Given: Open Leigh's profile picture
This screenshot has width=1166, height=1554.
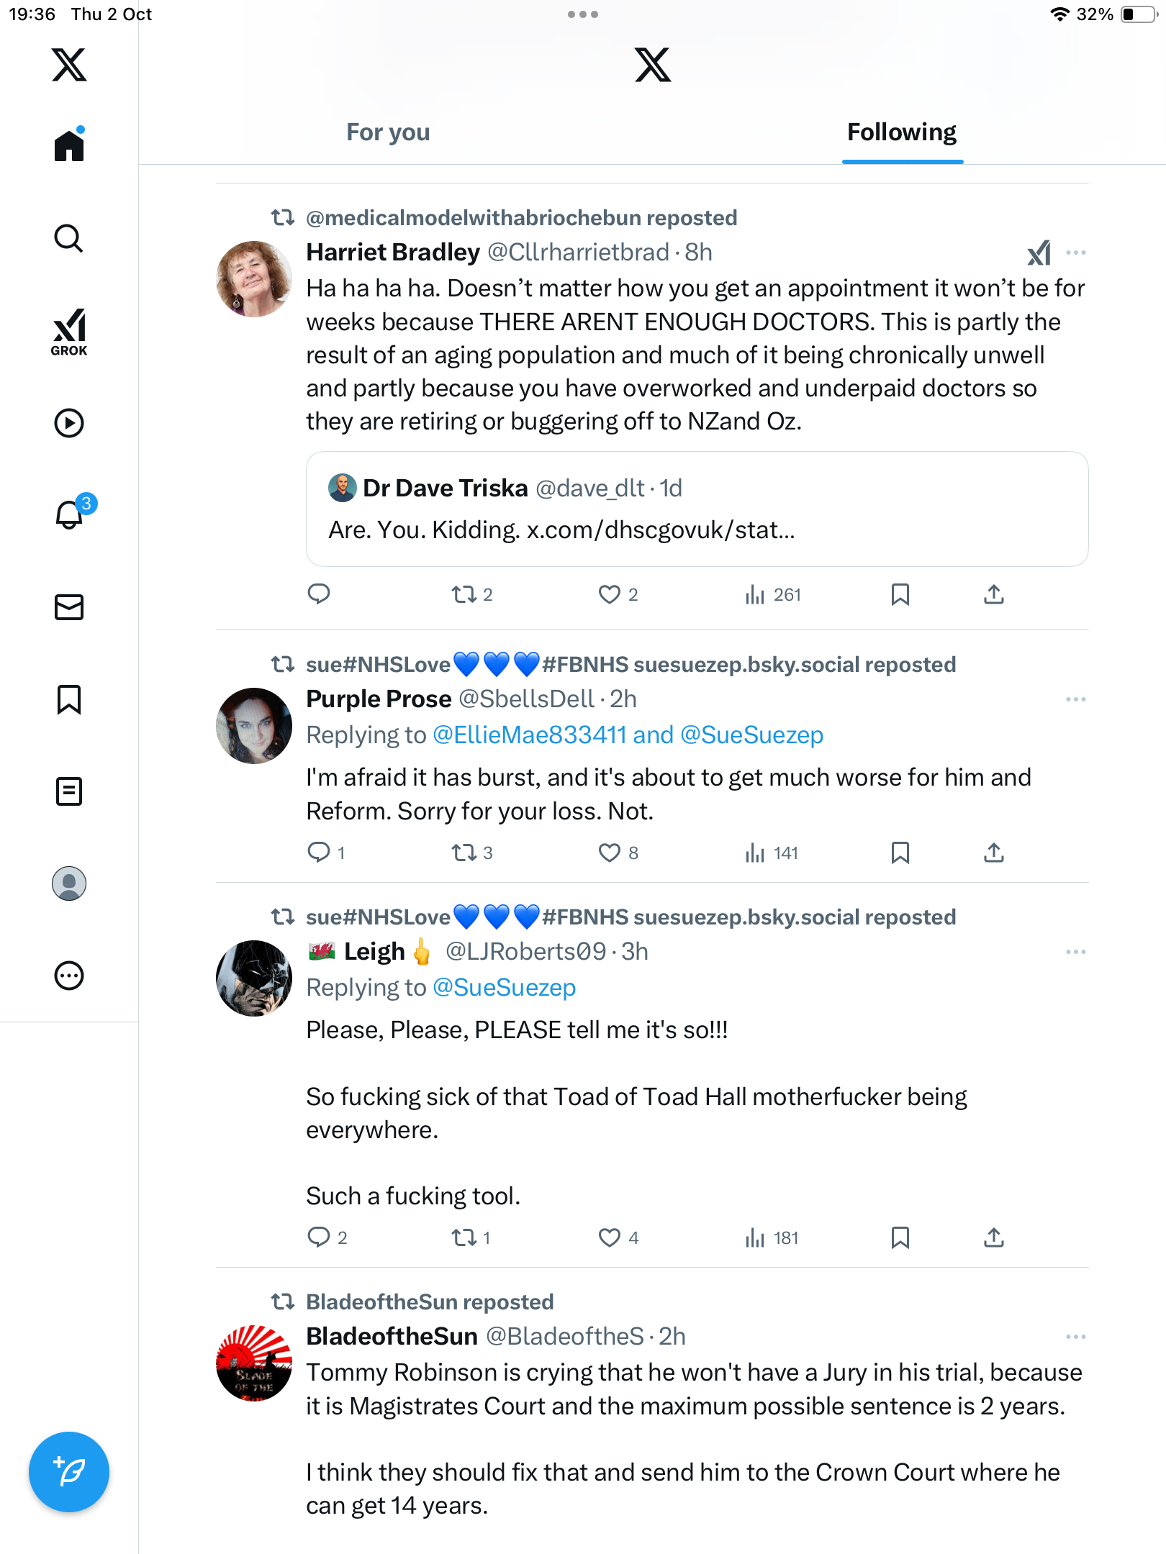Looking at the screenshot, I should tap(254, 978).
